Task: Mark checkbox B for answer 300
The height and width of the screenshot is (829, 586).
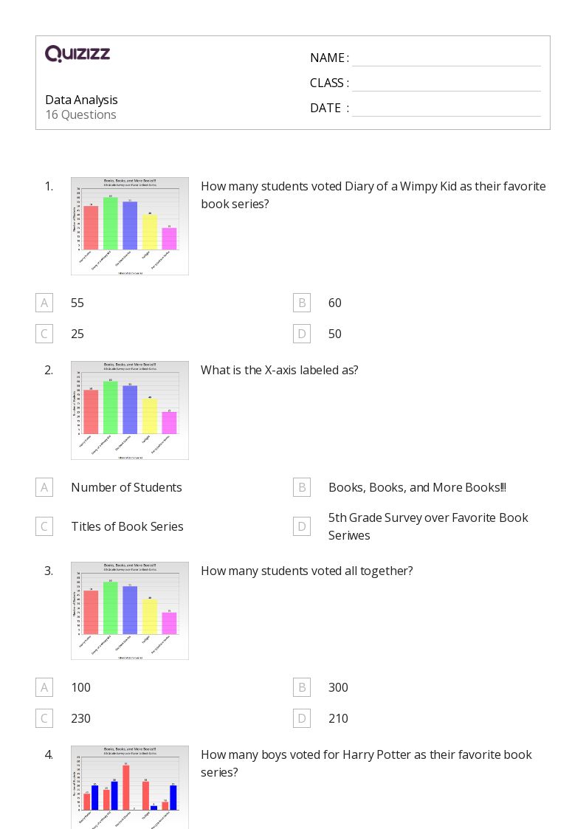Action: [x=302, y=687]
